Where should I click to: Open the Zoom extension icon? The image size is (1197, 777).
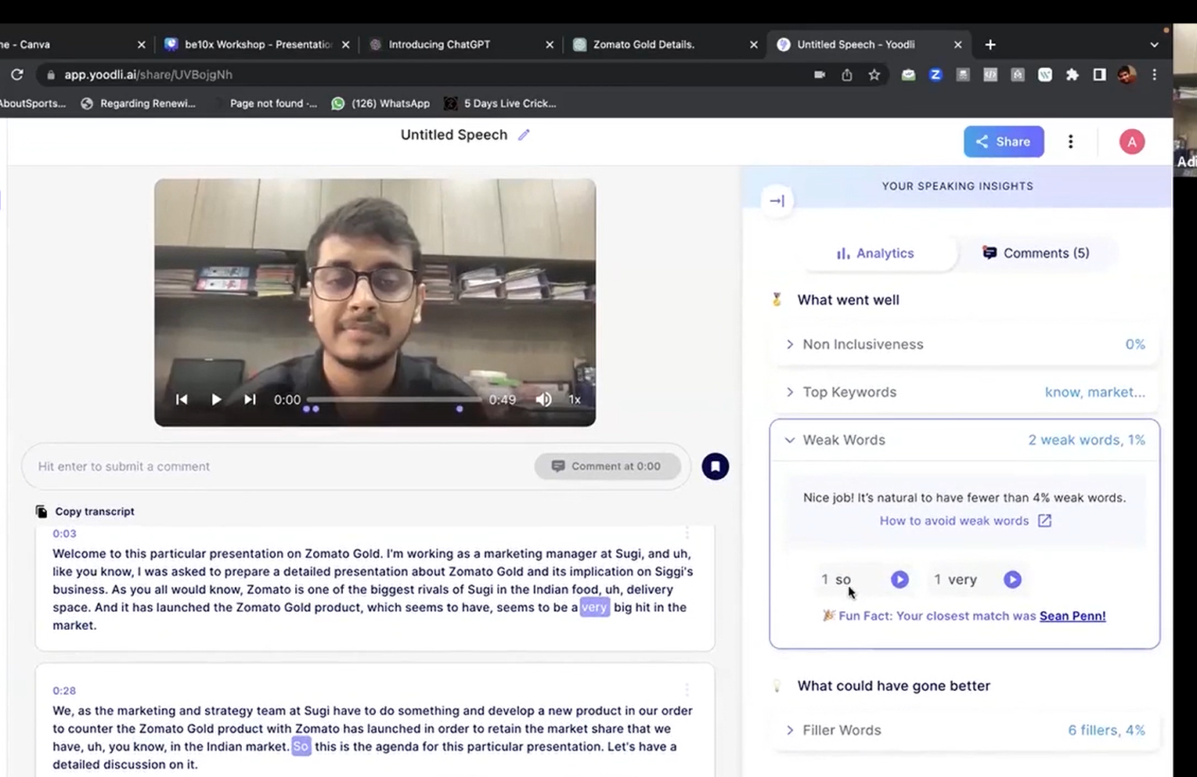(936, 74)
